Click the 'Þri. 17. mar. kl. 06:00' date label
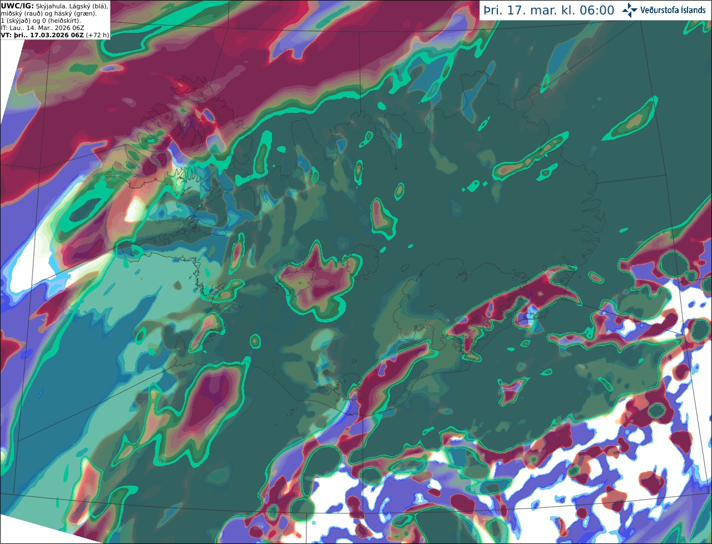The height and width of the screenshot is (544, 712). pyautogui.click(x=549, y=11)
